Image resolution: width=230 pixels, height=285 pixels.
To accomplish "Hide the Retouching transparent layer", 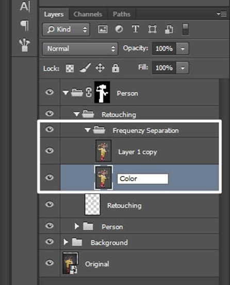I will pyautogui.click(x=50, y=204).
